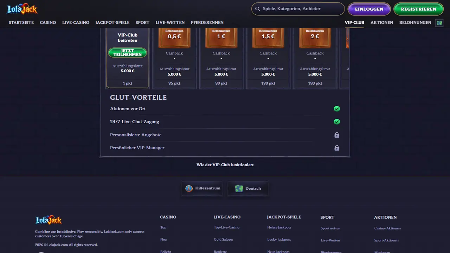Go to Startseite in the navigation
Viewport: 450px width, 253px height.
(21, 22)
